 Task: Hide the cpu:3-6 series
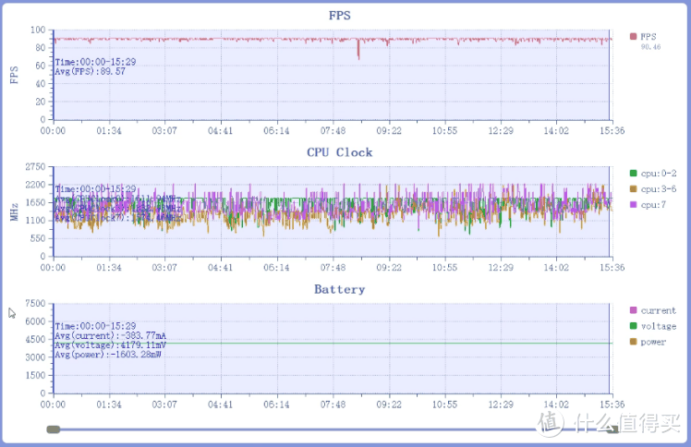(x=633, y=188)
